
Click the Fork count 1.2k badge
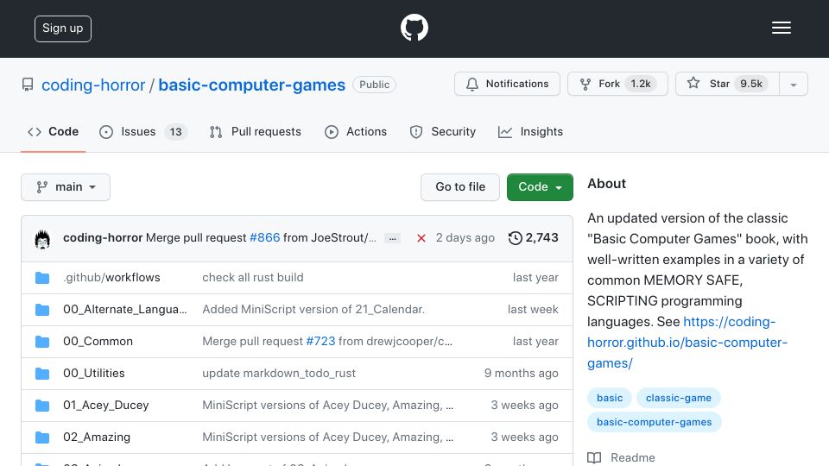tap(641, 84)
